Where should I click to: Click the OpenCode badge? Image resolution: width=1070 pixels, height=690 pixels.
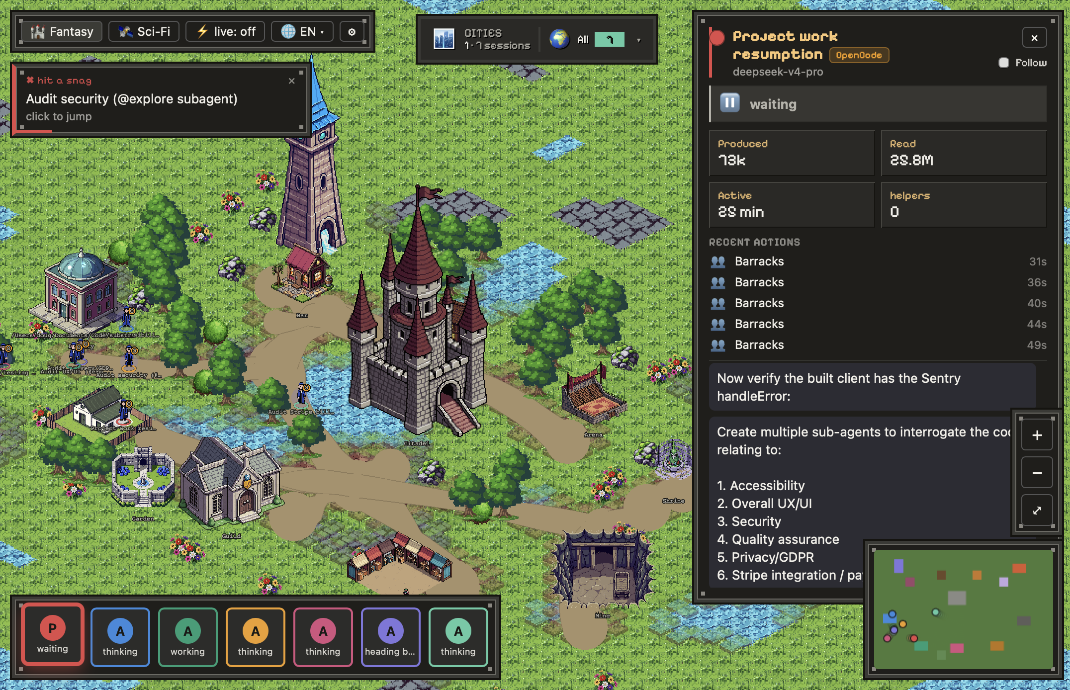(x=859, y=55)
